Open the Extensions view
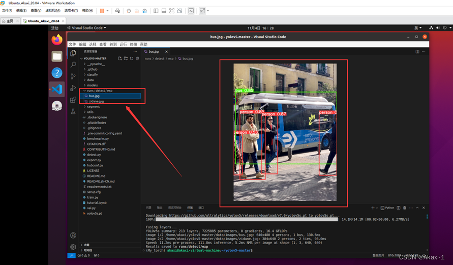453x265 pixels. 73,100
